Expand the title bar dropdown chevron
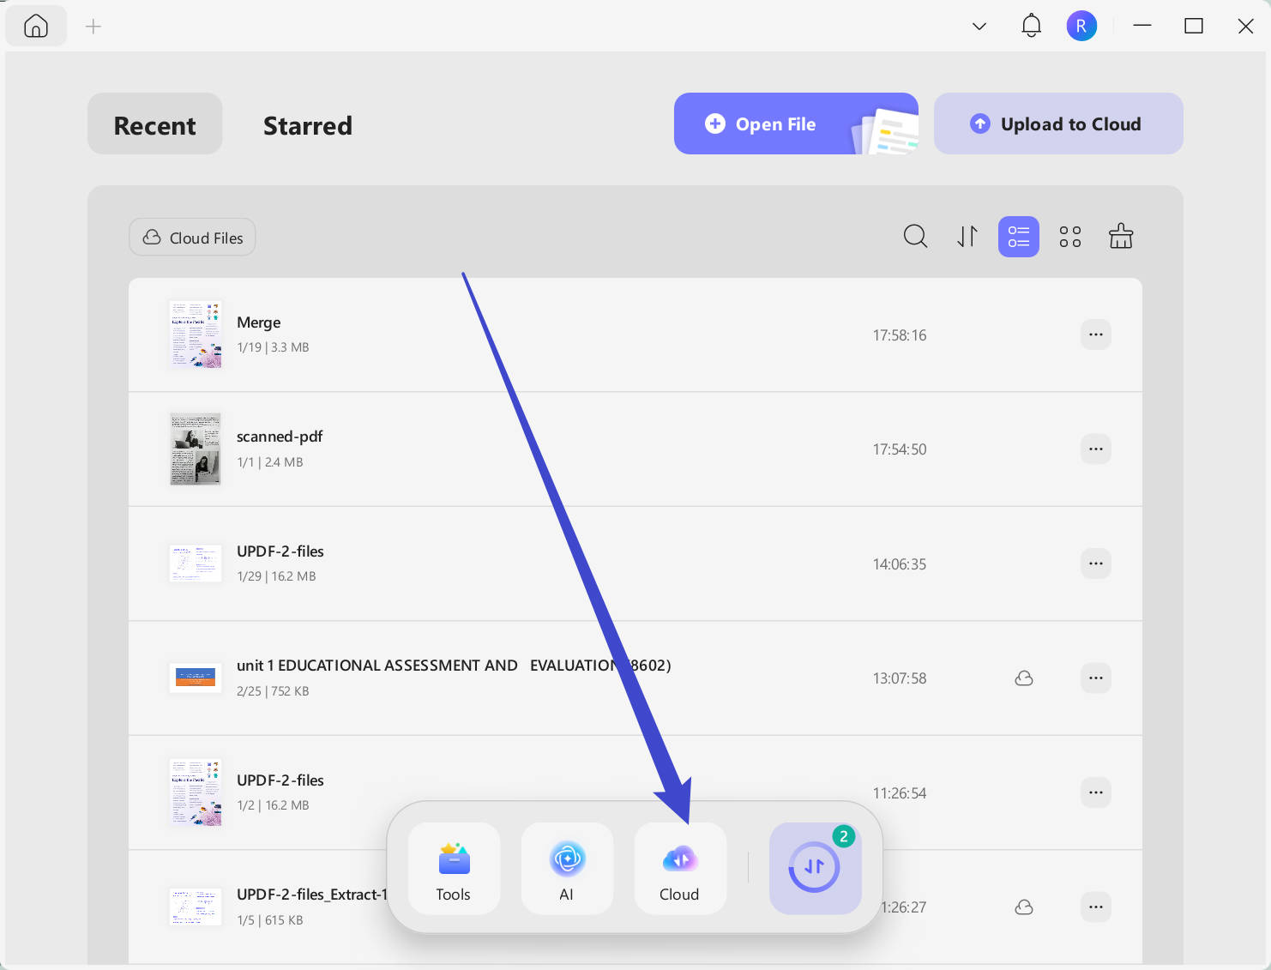The image size is (1271, 970). pyautogui.click(x=979, y=27)
